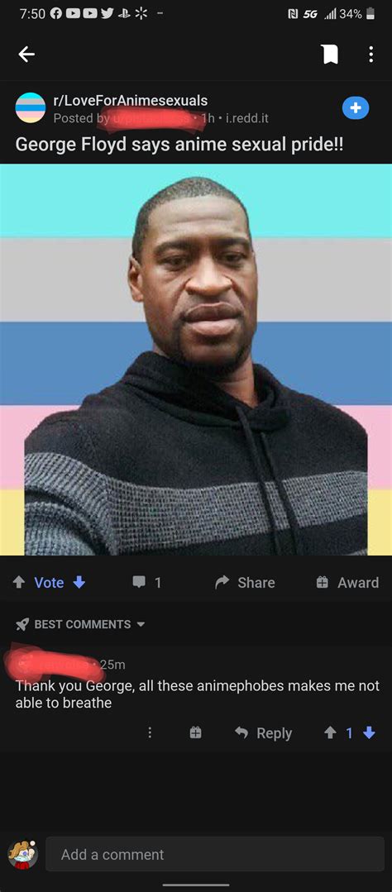Upvote the comment
Viewport: 392px width, 892px height.
point(331,733)
